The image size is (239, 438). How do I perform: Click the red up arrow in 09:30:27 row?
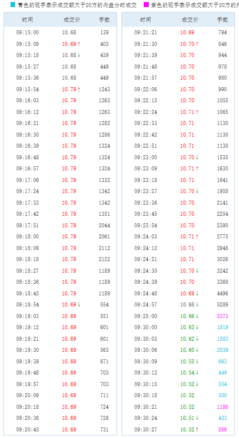click(197, 429)
